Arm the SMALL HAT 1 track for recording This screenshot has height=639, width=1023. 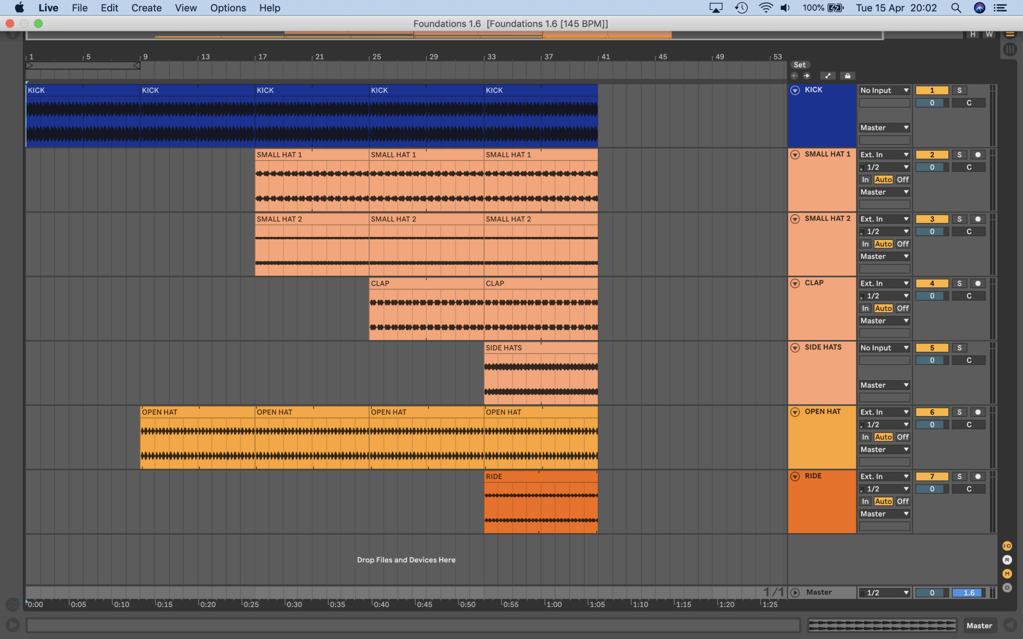tap(977, 155)
